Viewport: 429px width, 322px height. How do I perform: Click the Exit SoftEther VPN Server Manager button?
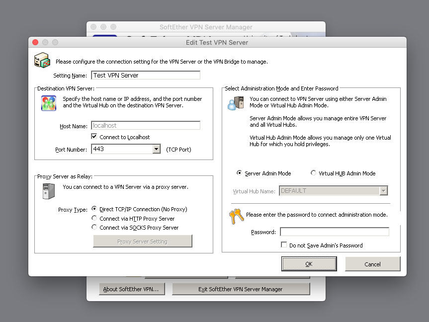(x=241, y=289)
